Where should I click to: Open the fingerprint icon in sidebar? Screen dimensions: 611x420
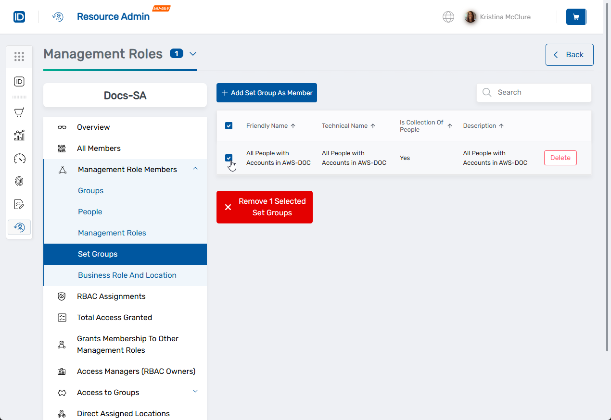click(x=19, y=181)
